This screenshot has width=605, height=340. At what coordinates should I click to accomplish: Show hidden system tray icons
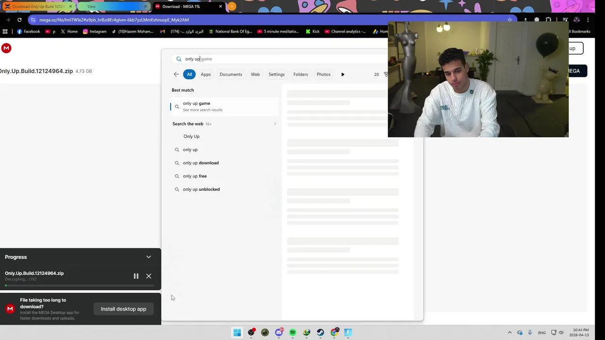(x=510, y=332)
